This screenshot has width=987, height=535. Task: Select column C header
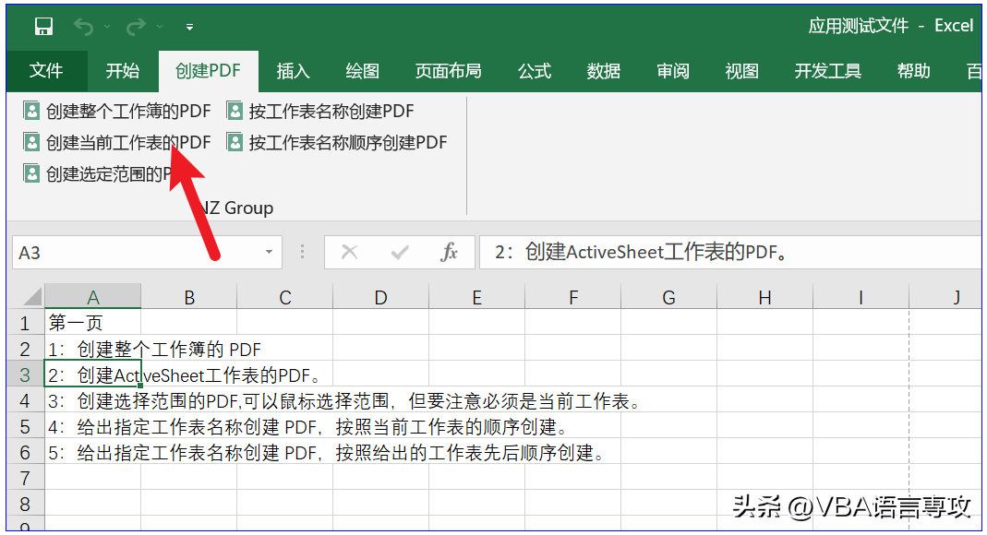[x=285, y=297]
